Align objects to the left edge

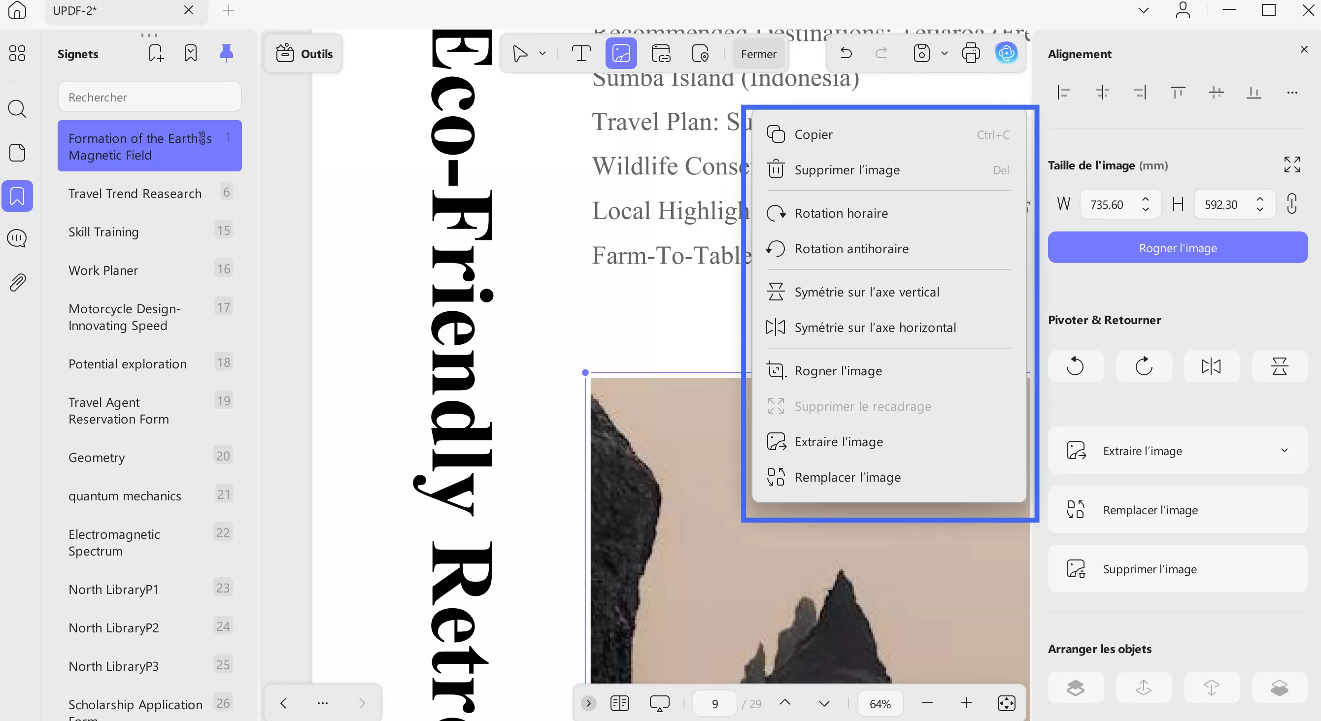1064,93
